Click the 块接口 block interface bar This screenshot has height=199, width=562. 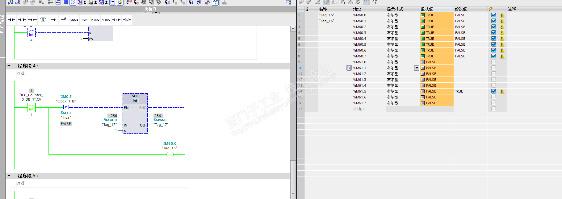(151, 9)
